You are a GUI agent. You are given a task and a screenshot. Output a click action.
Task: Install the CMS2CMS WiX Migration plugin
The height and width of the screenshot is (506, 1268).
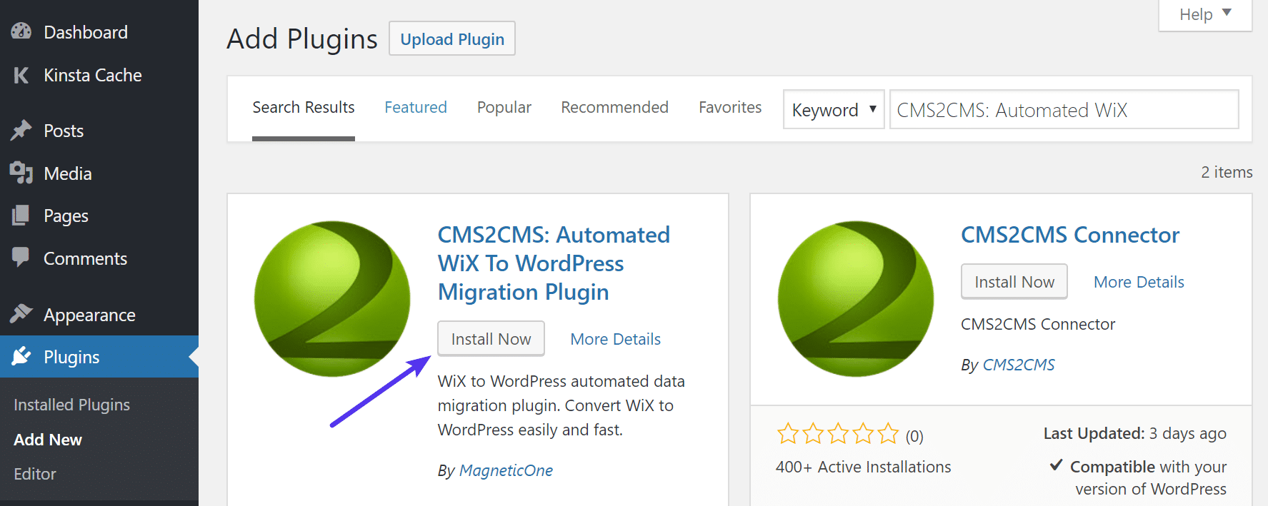click(x=491, y=339)
